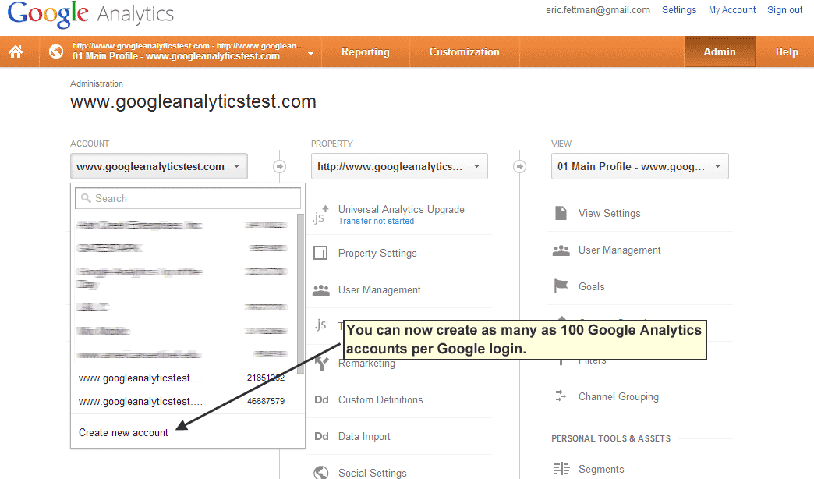This screenshot has height=479, width=814.
Task: Open User Management under Property
Action: (380, 290)
